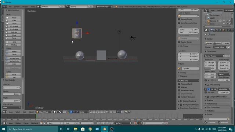Click the pivot point selector icon

pyautogui.click(x=60, y=112)
